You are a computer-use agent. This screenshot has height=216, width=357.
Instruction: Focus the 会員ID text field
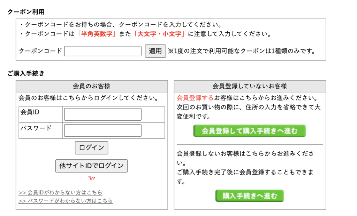point(103,114)
